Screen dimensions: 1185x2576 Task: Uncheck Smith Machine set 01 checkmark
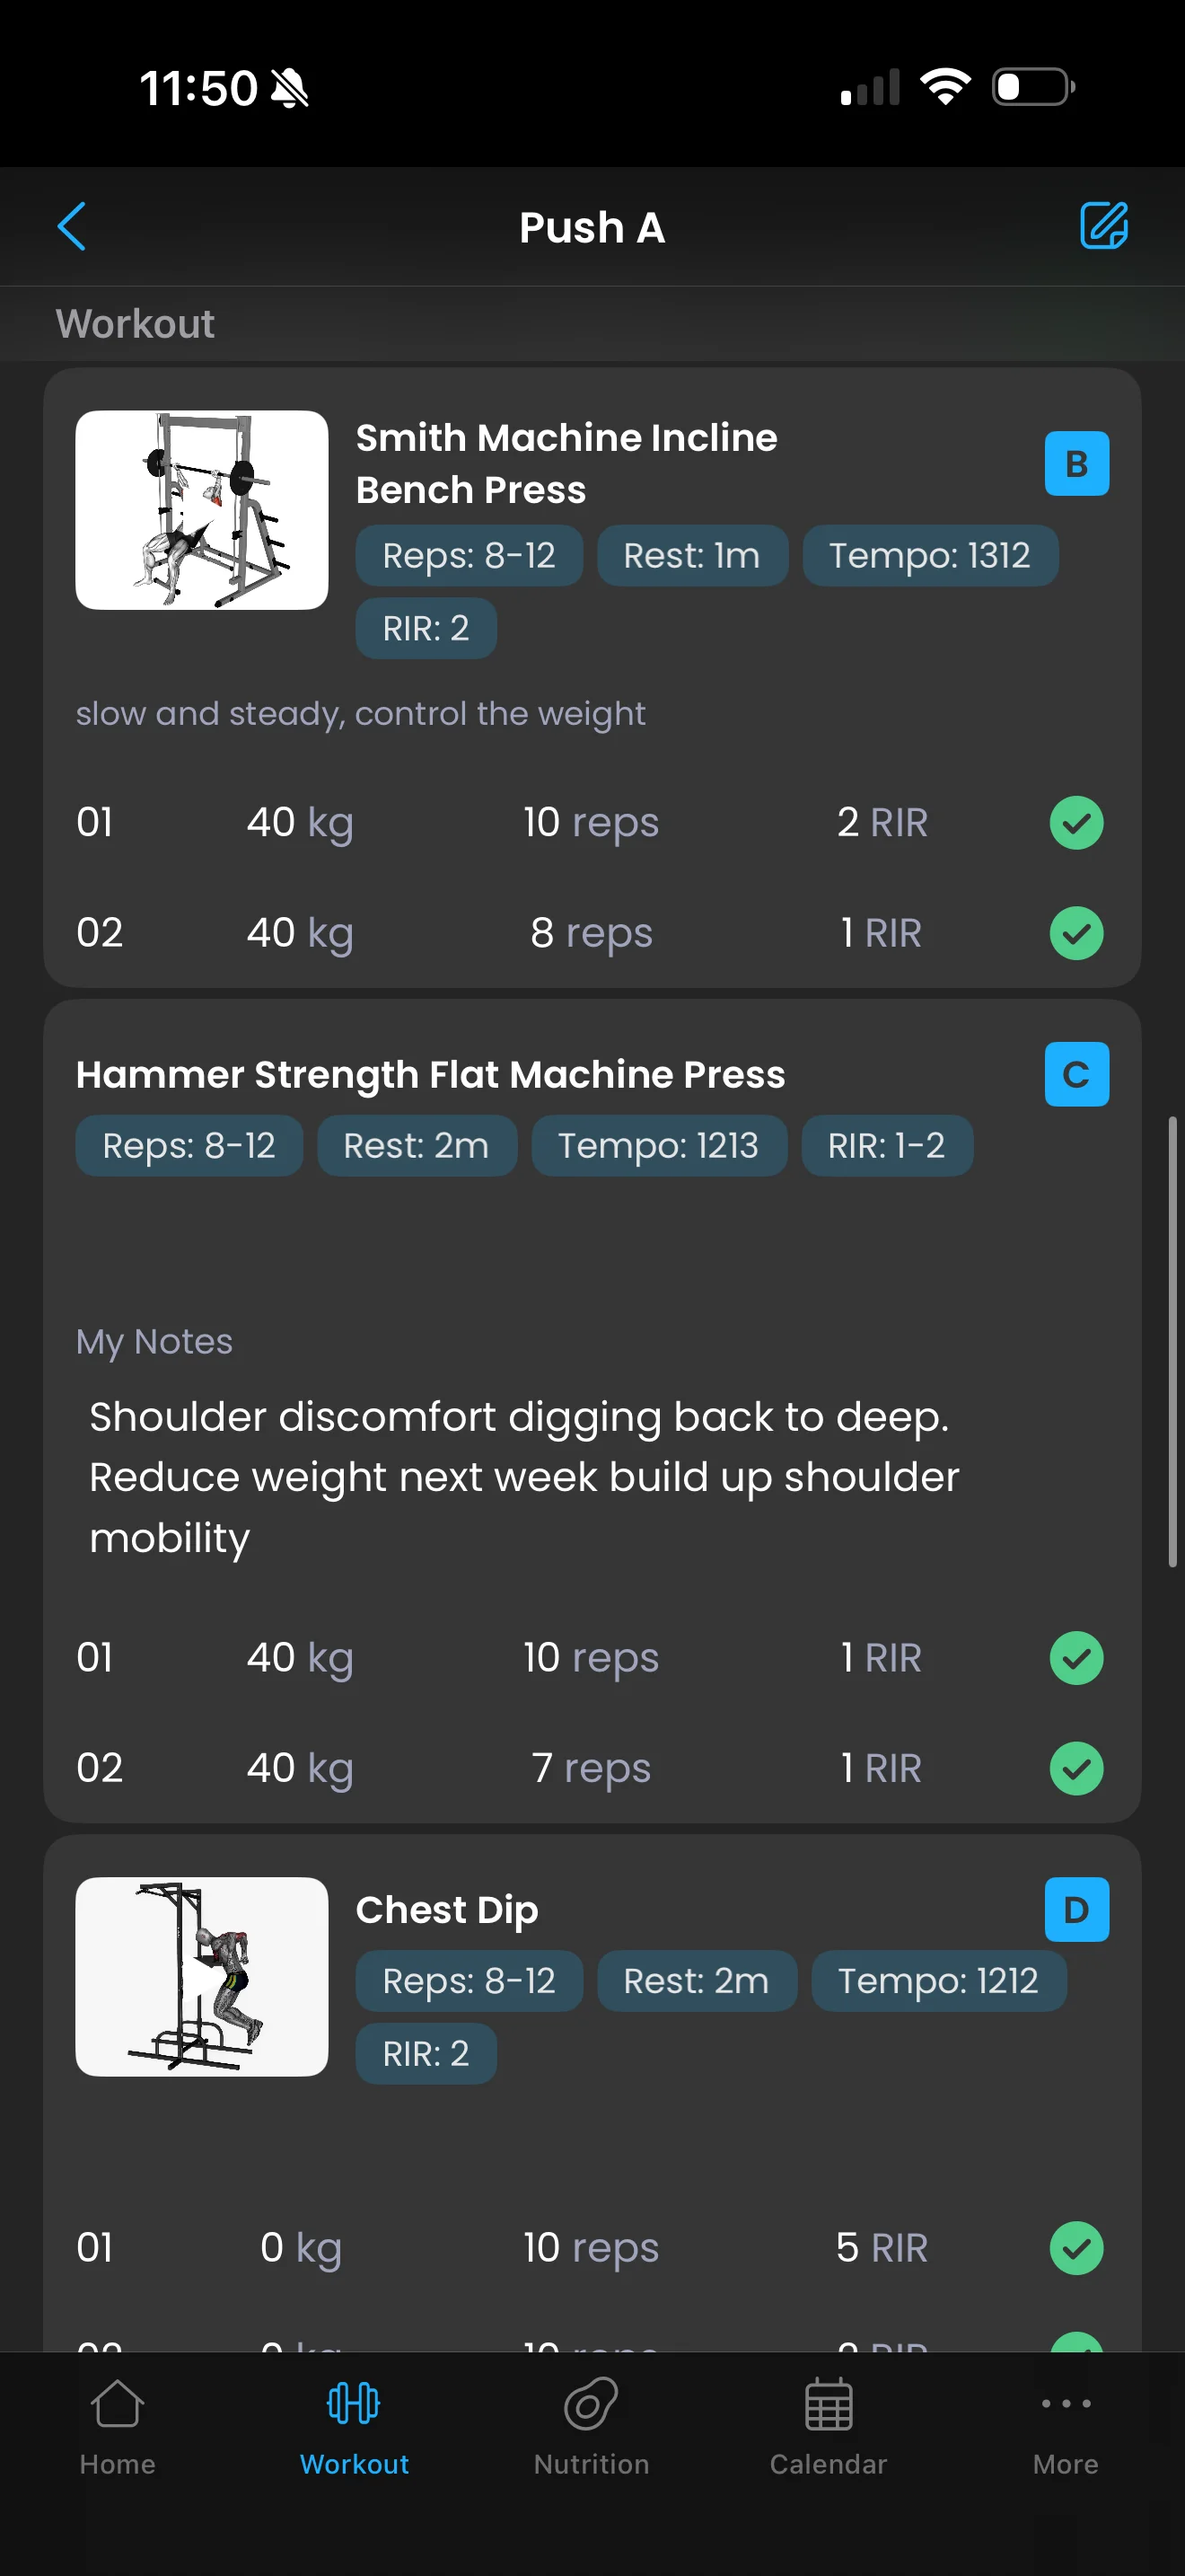(x=1076, y=823)
